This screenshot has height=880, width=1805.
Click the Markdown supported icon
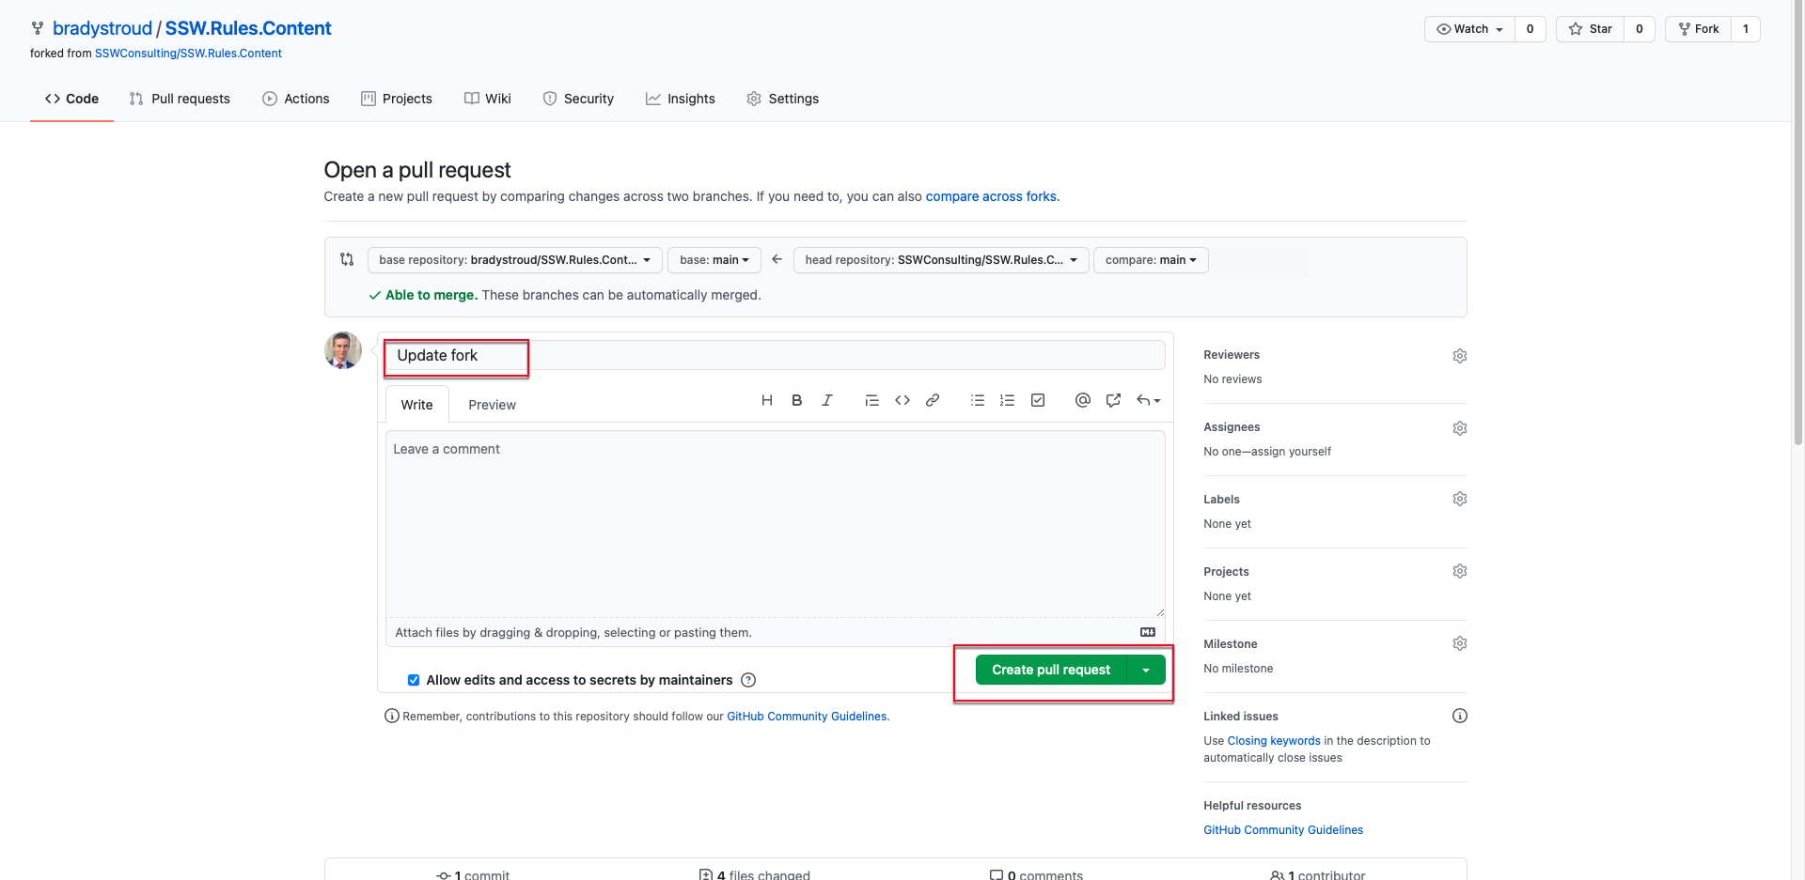[1148, 632]
